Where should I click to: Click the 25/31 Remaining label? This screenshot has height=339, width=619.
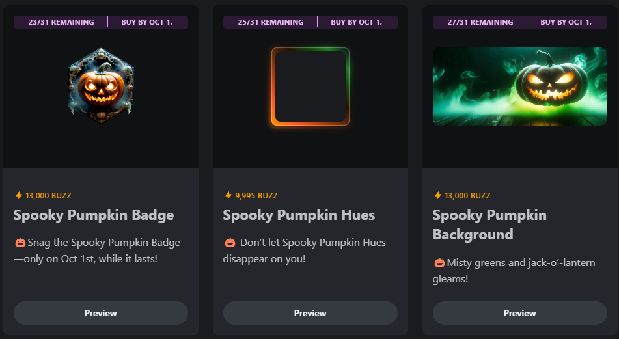(271, 22)
